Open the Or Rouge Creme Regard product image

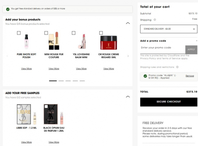coord(109,43)
